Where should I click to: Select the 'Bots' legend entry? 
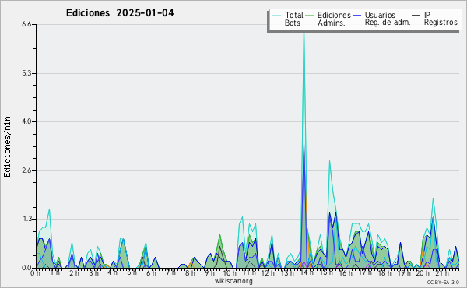tap(286, 23)
